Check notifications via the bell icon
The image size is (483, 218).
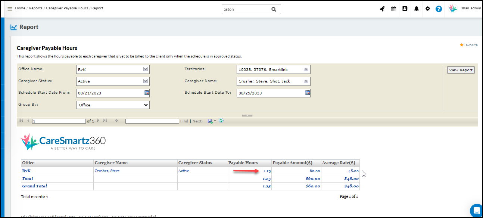(416, 9)
